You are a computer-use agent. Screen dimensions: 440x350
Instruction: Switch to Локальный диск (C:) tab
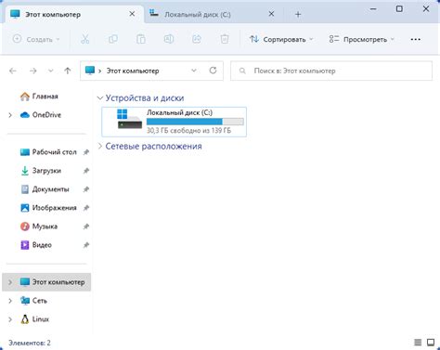(x=214, y=14)
